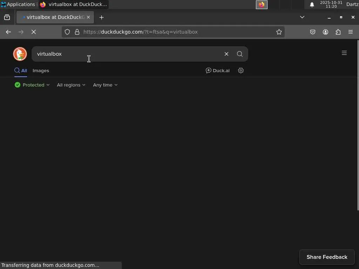View site security padlock info
The width and height of the screenshot is (359, 269).
pos(77,32)
